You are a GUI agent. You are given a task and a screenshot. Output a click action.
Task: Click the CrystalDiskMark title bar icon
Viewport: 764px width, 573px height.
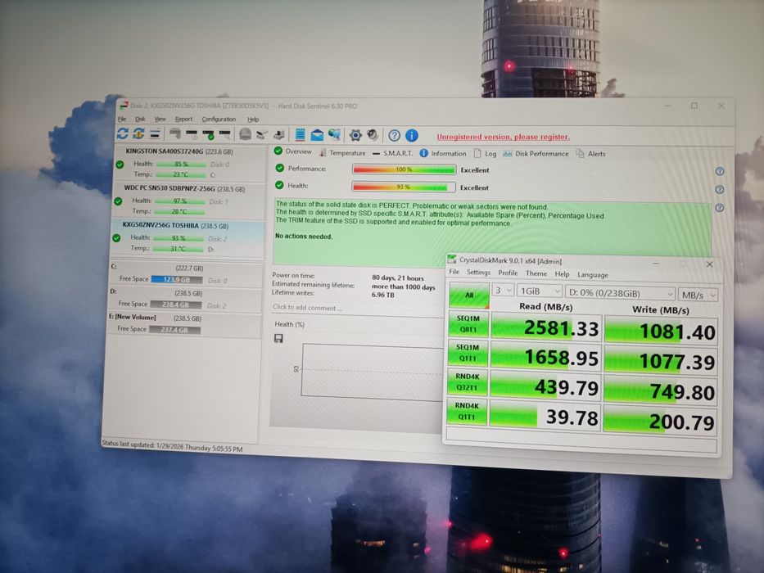[x=452, y=259]
